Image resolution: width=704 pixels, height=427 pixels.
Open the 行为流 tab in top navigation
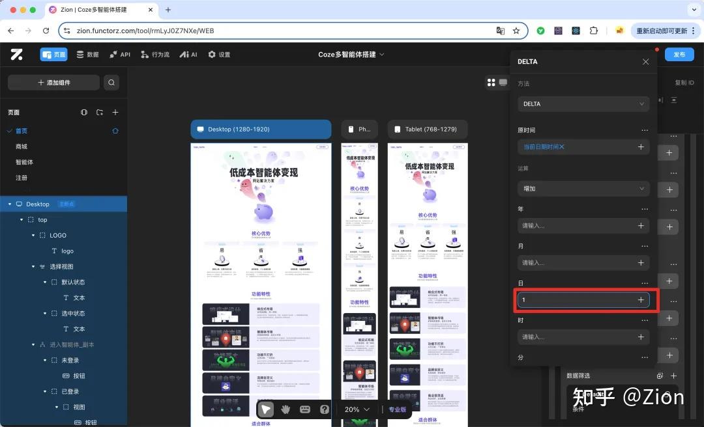point(155,54)
